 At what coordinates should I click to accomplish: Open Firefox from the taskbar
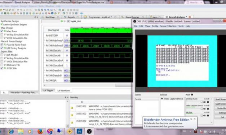40,131
